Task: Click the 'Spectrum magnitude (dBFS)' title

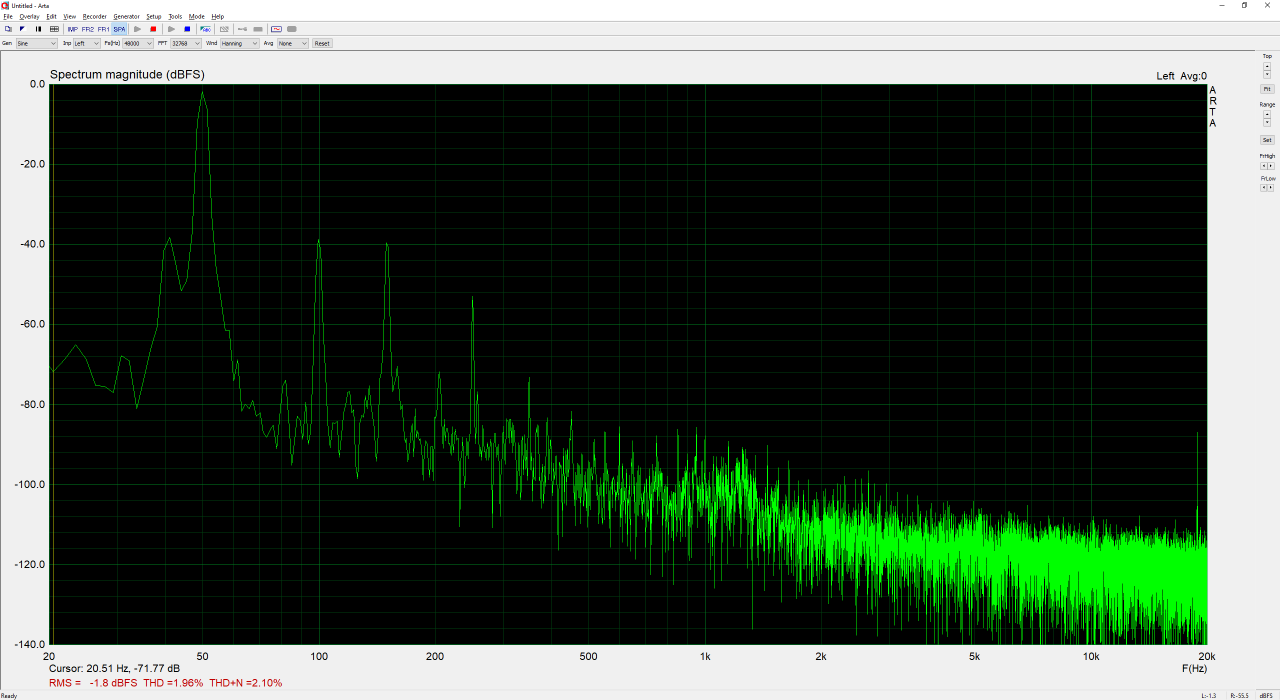Action: pos(127,74)
